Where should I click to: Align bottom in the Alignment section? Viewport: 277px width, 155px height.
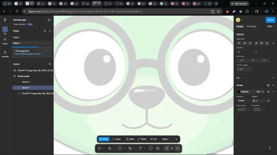267,43
